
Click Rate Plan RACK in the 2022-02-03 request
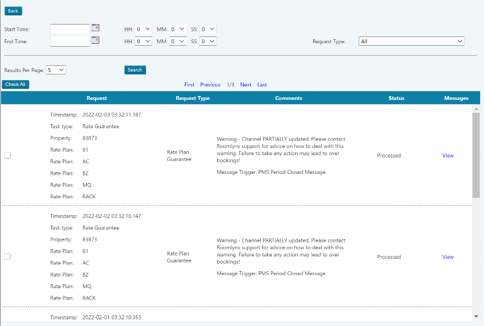pos(89,197)
